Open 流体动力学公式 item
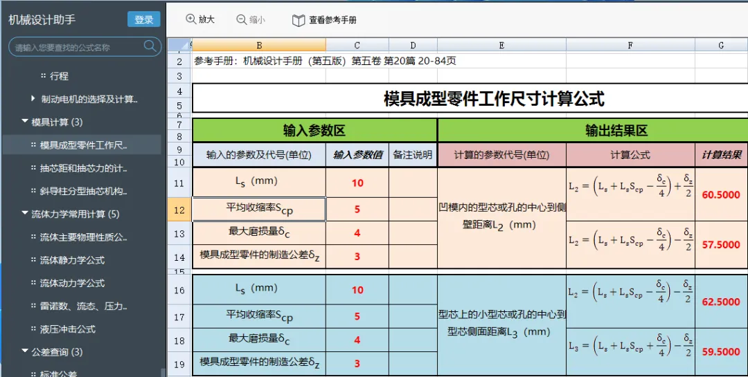The height and width of the screenshot is (377, 748). pyautogui.click(x=72, y=283)
